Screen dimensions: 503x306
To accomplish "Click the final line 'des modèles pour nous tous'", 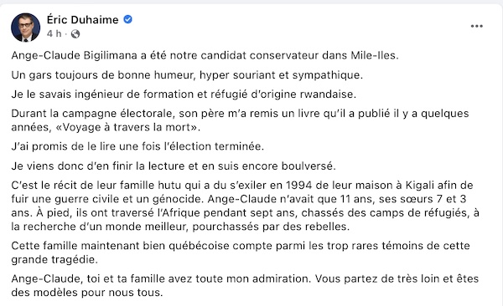I will tap(87, 293).
